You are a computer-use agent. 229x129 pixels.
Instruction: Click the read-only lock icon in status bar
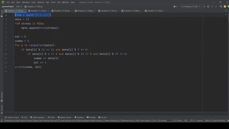point(228,120)
